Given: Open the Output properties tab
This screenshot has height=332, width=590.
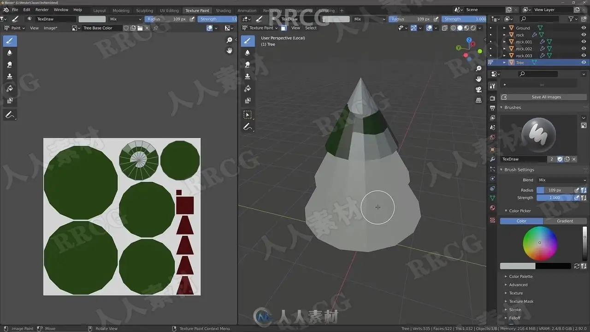Looking at the screenshot, I should coord(492,108).
